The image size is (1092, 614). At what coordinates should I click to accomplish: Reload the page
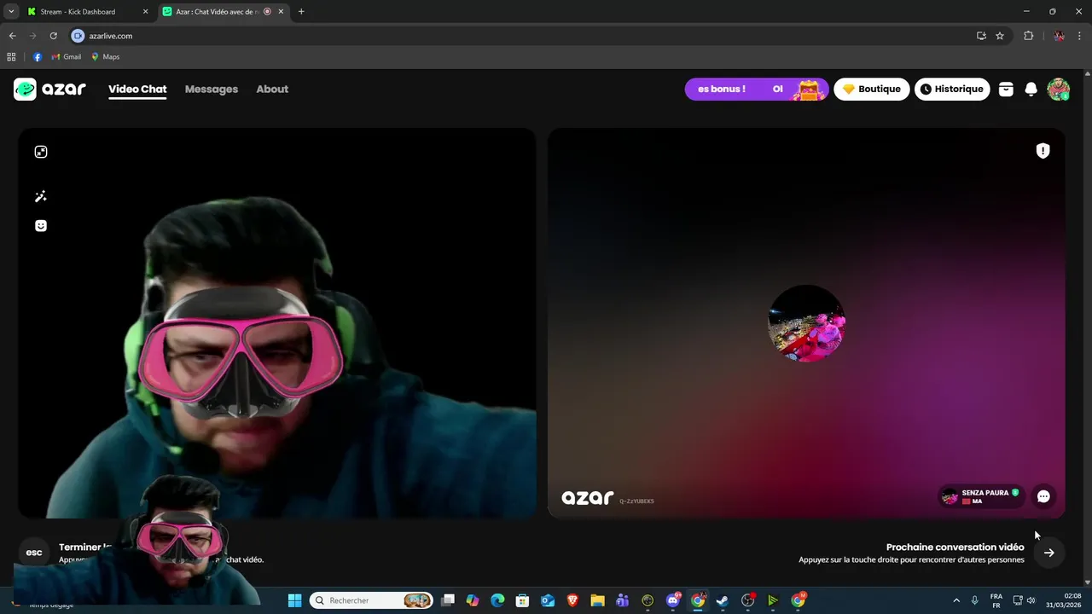pyautogui.click(x=53, y=36)
